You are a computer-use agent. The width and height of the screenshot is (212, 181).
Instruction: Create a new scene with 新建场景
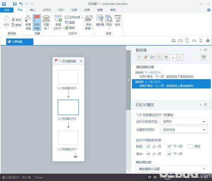tap(28, 22)
